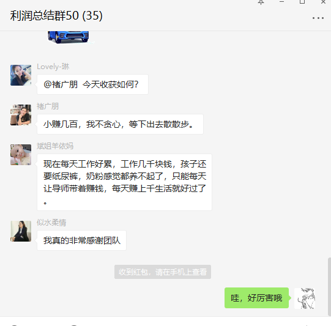Click the sender name 似水柔情
Screen dimensions: 331x326
click(51, 223)
